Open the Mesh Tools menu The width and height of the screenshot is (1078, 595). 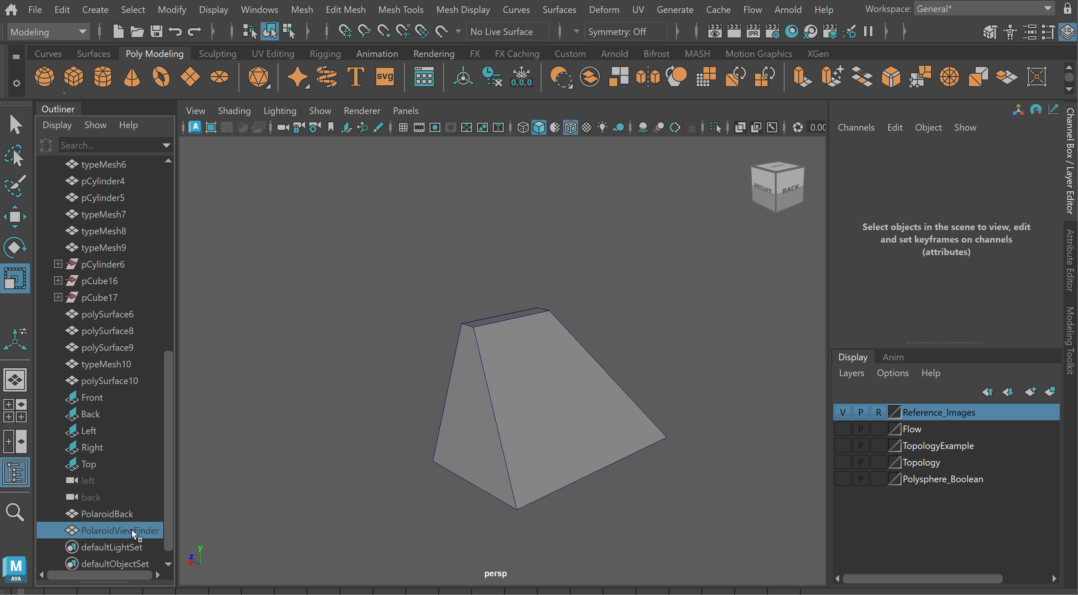tap(400, 9)
